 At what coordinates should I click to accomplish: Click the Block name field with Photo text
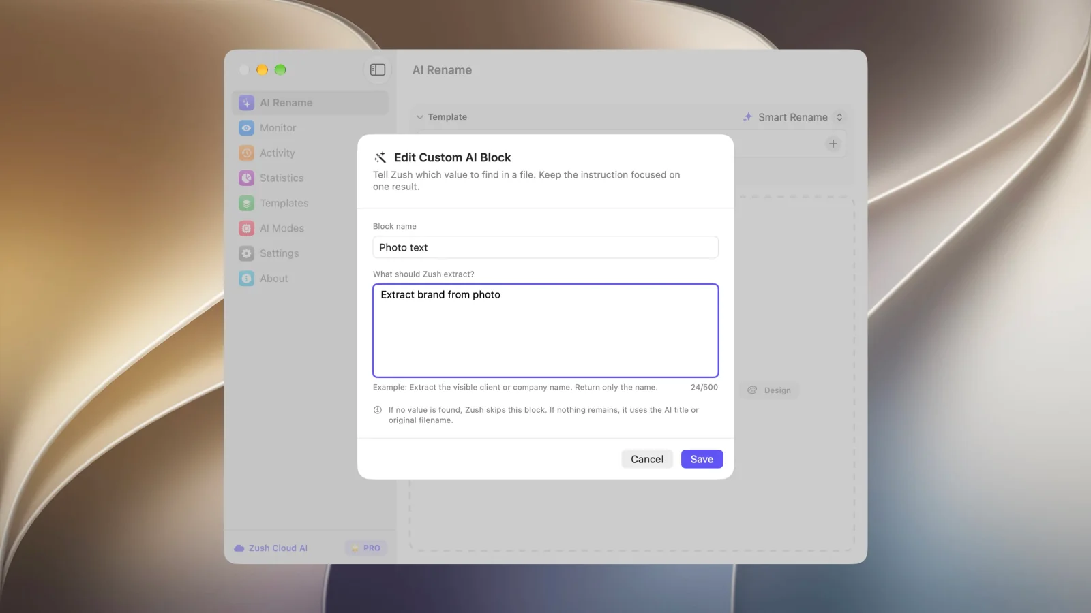(x=545, y=247)
